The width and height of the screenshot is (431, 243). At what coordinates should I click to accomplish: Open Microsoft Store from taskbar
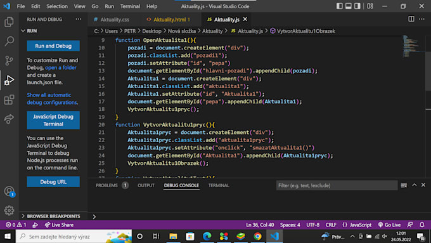(190, 236)
